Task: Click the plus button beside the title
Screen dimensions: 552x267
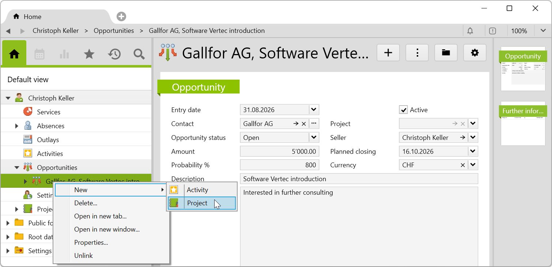Action: pyautogui.click(x=388, y=53)
